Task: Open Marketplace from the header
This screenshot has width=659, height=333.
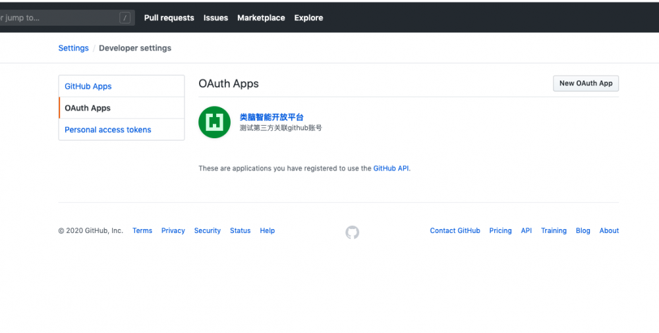Action: click(x=261, y=18)
